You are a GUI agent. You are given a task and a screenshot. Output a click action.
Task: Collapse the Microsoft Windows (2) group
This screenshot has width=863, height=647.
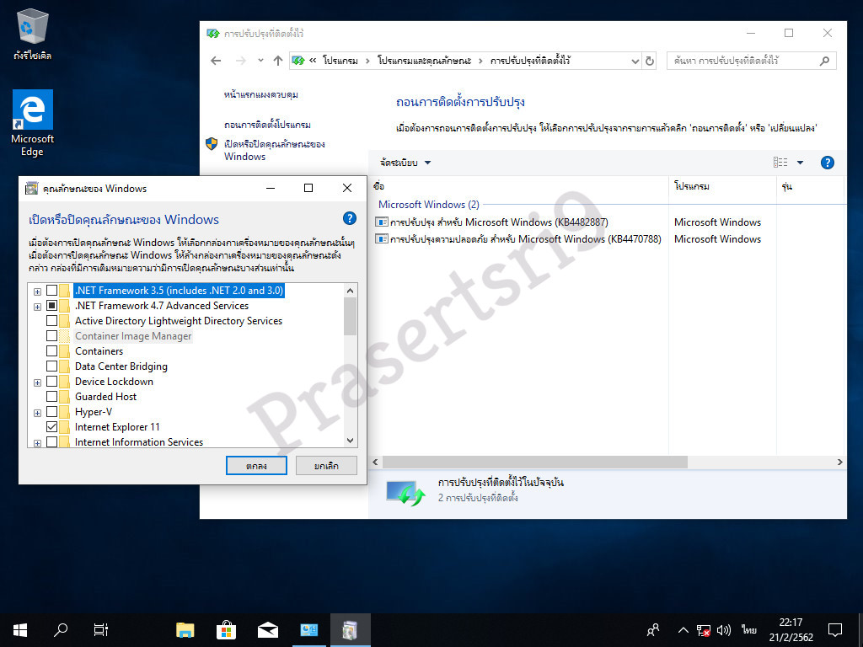click(429, 205)
